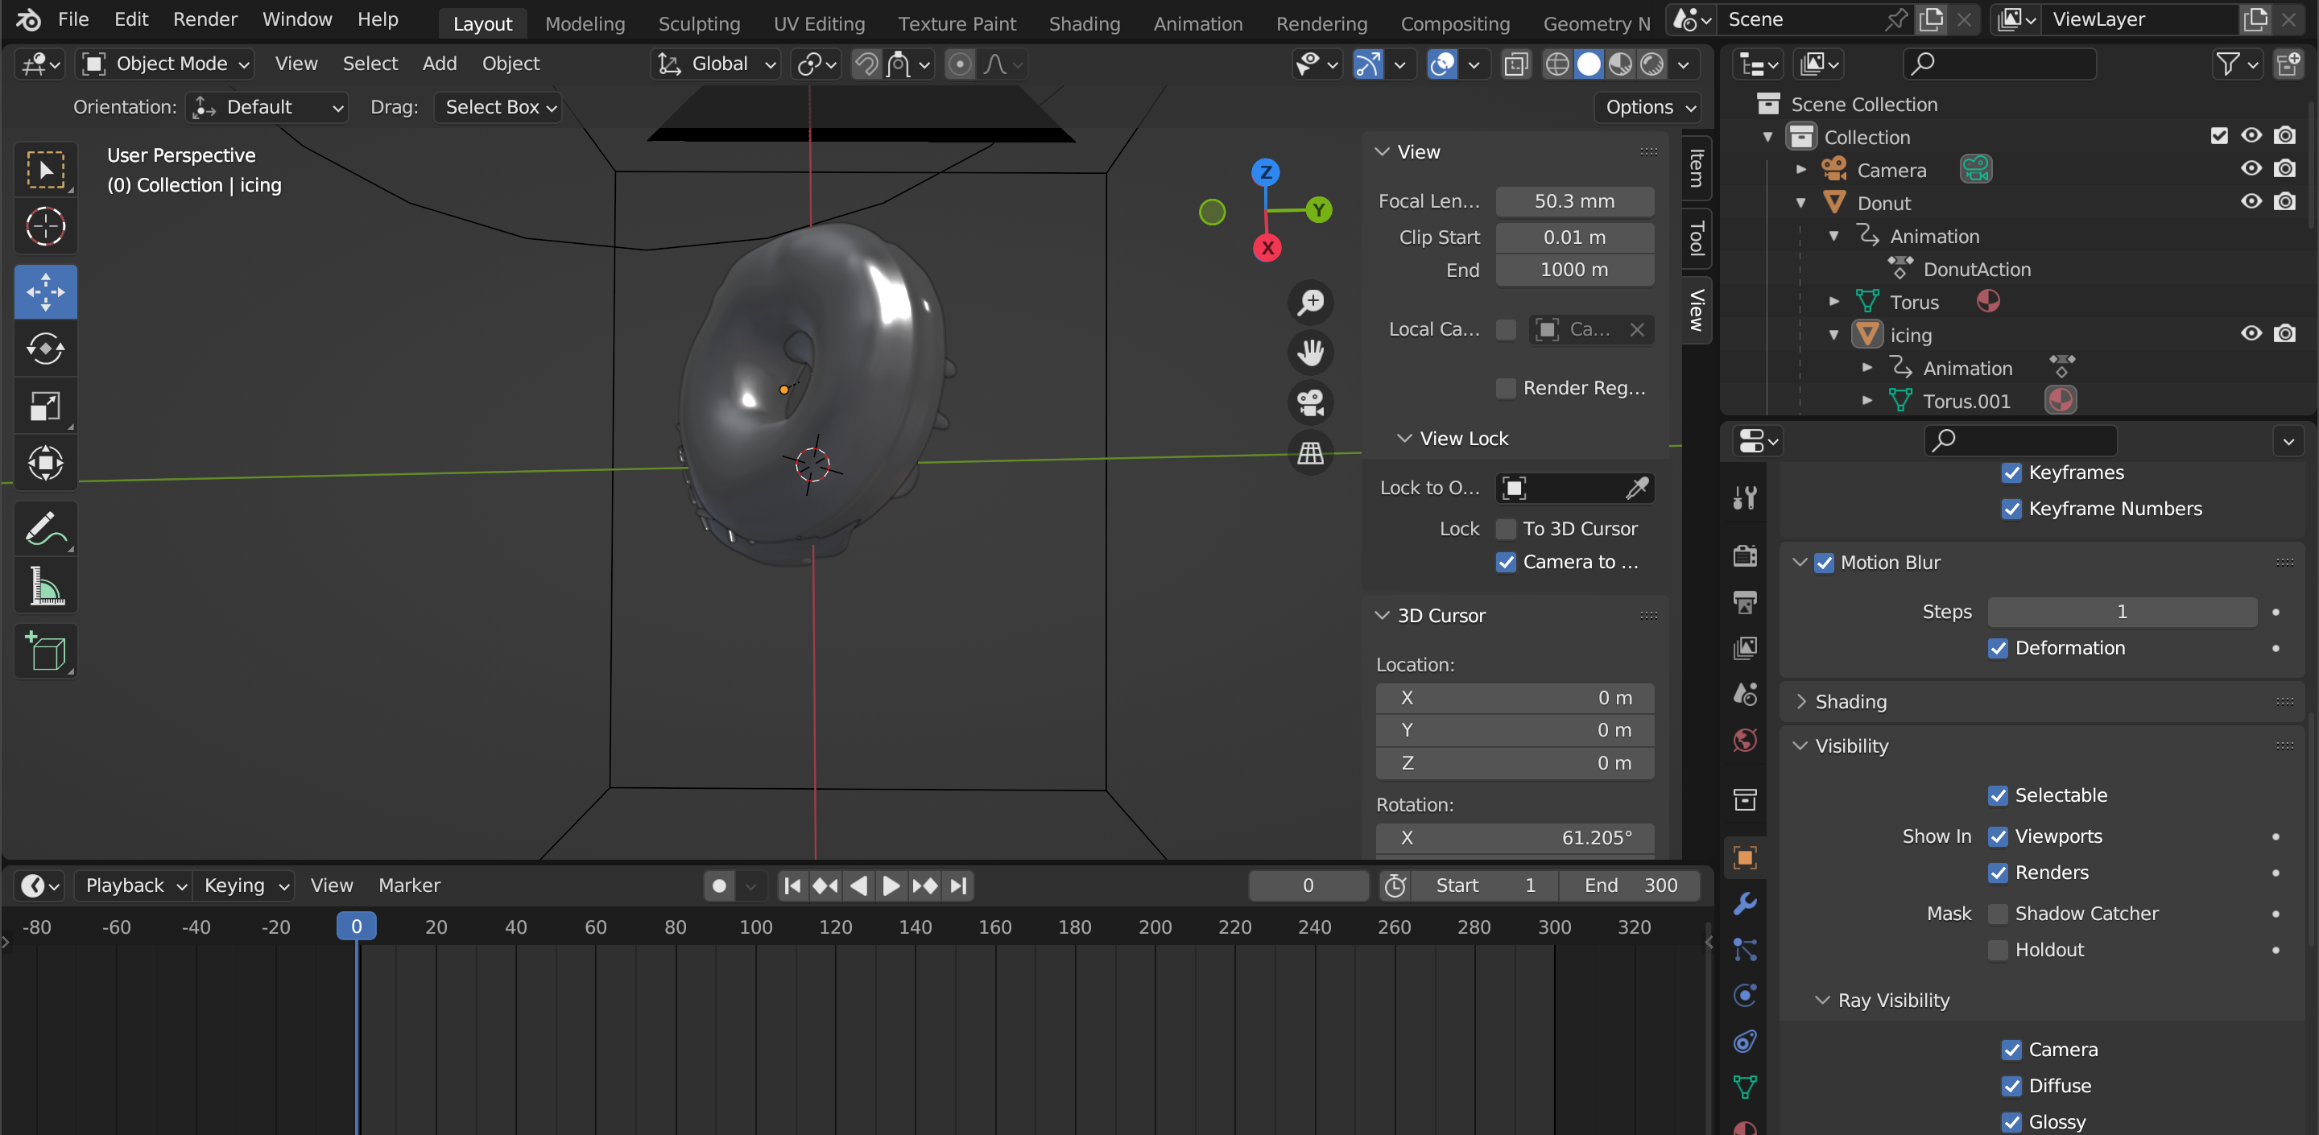Play animation forward
Screen dimensions: 2319x1135
(x=891, y=885)
